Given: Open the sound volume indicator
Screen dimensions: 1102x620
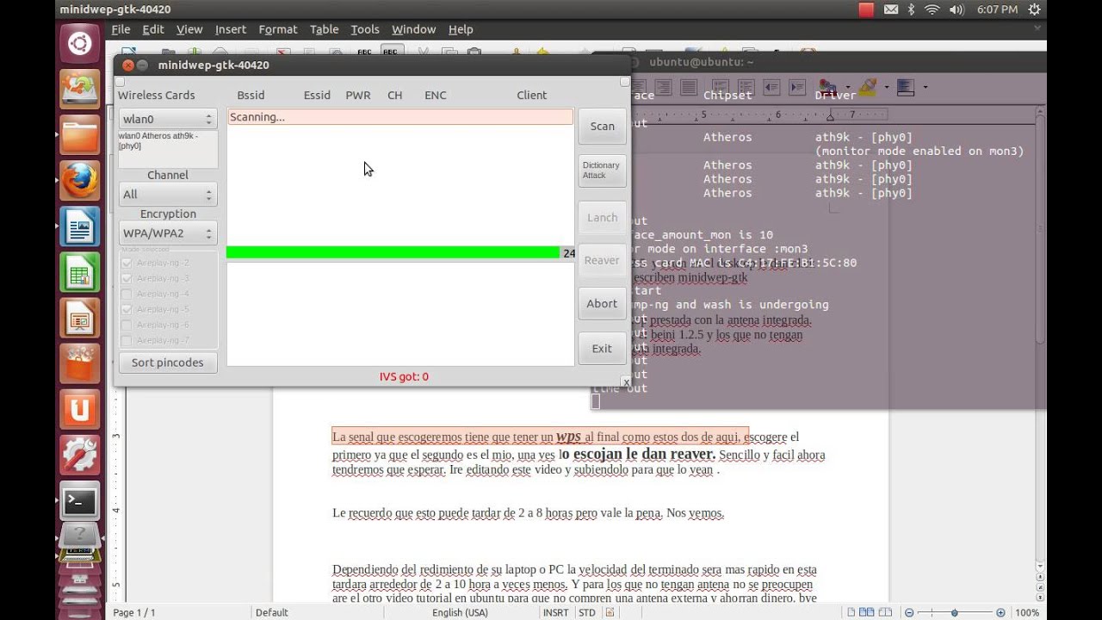Looking at the screenshot, I should [x=958, y=9].
